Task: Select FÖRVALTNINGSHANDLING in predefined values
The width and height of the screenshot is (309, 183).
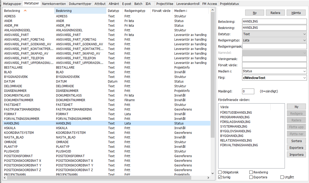Action: (239, 145)
